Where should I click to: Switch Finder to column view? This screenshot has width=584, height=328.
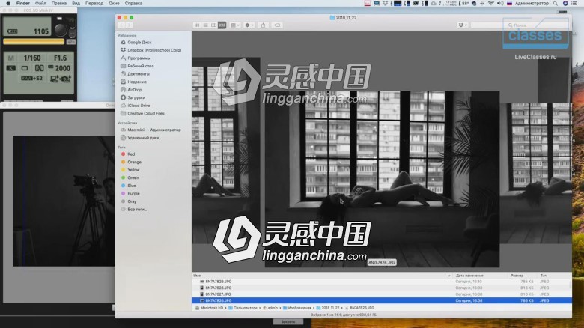click(x=213, y=25)
